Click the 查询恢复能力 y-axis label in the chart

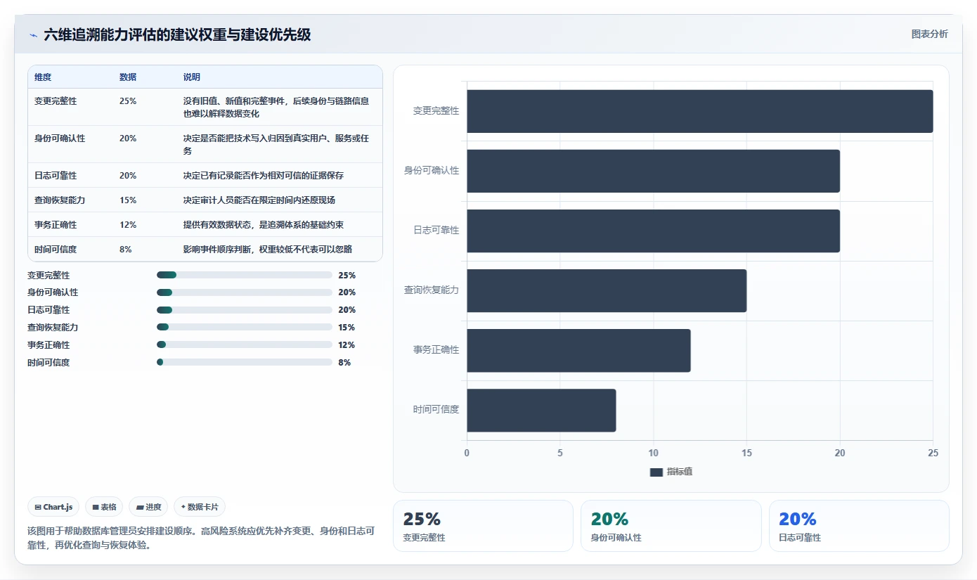[x=432, y=290]
